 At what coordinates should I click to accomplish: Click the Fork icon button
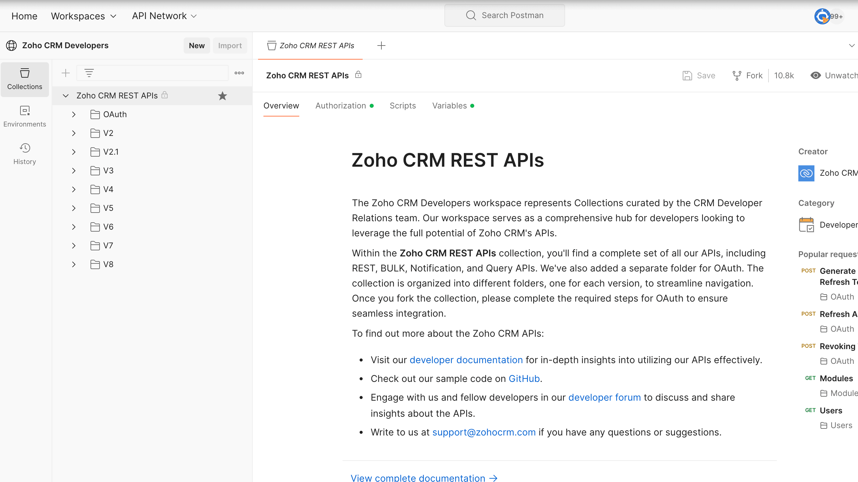coord(747,76)
